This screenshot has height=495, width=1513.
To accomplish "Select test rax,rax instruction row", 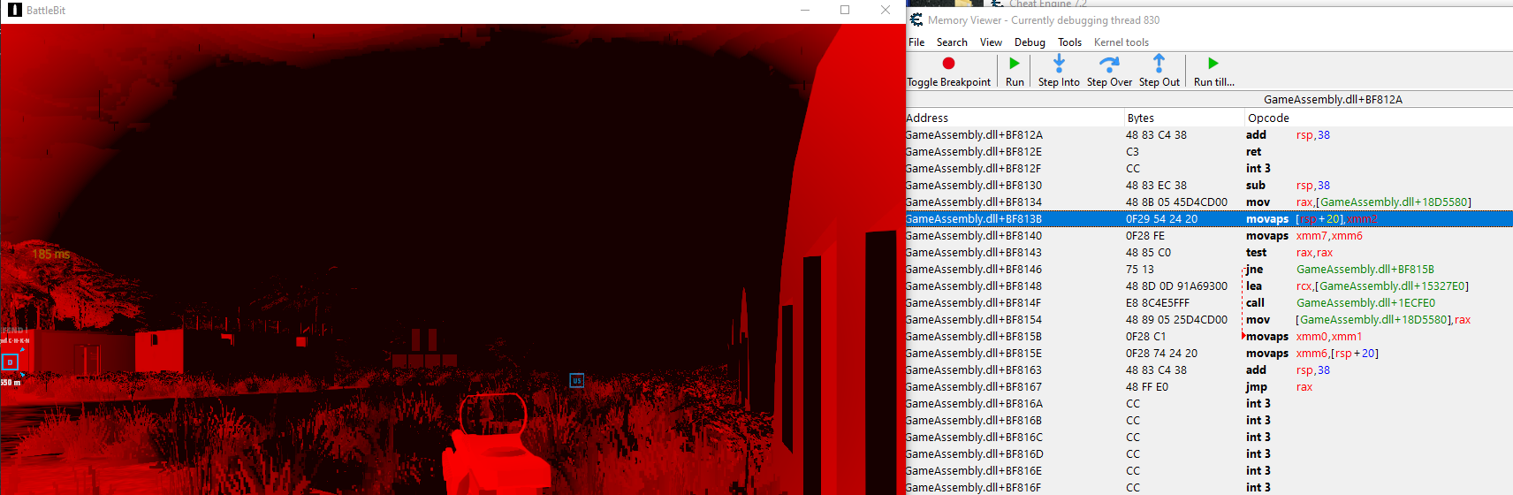I will click(x=1209, y=253).
